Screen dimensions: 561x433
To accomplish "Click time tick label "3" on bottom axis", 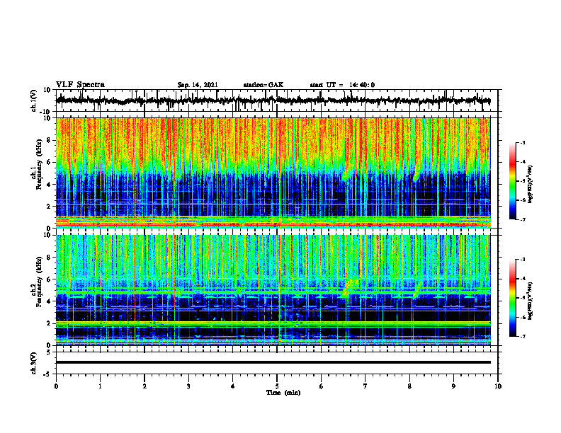I will pos(188,386).
